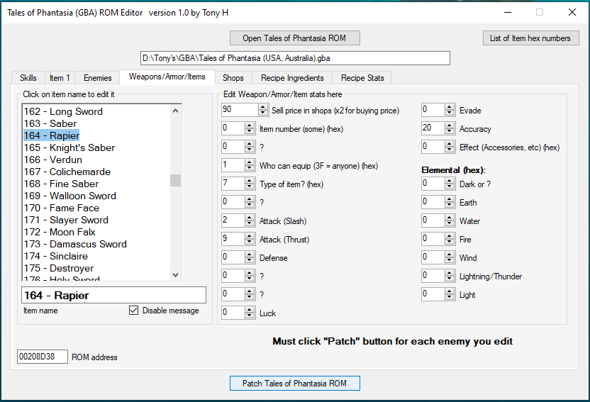
Task: Increase the Defense spinner value
Action: [x=249, y=255]
